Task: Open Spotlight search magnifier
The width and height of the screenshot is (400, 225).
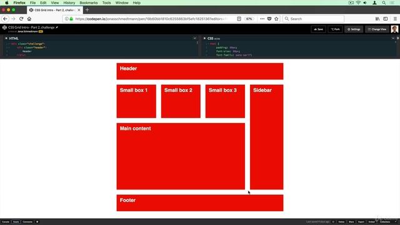Action: pos(384,2)
